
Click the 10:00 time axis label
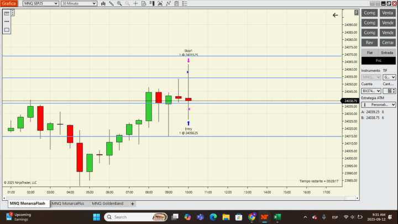[188, 192]
